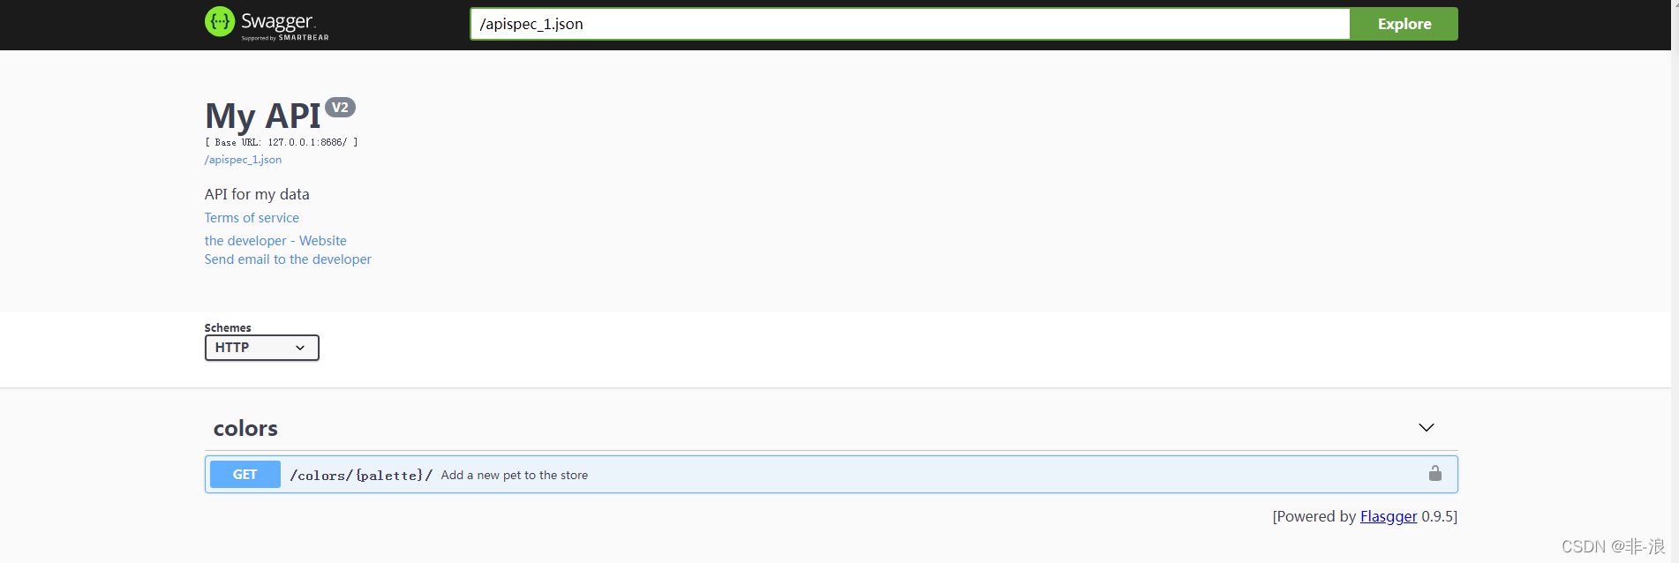The height and width of the screenshot is (563, 1679).
Task: Click the /colors/{palette}/ path text
Action: coord(361,476)
